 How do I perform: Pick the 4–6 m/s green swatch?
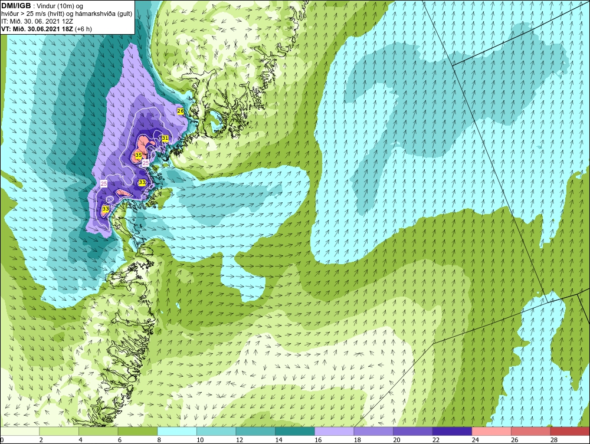pyautogui.click(x=98, y=431)
